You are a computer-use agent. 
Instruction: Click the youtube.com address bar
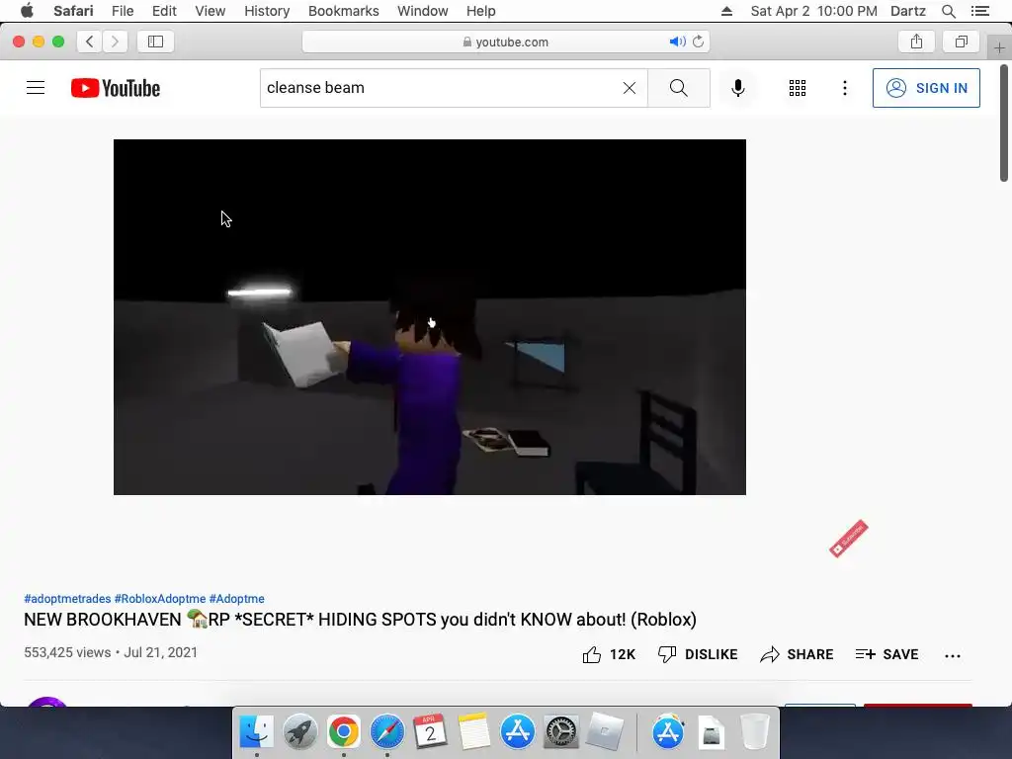(x=505, y=42)
